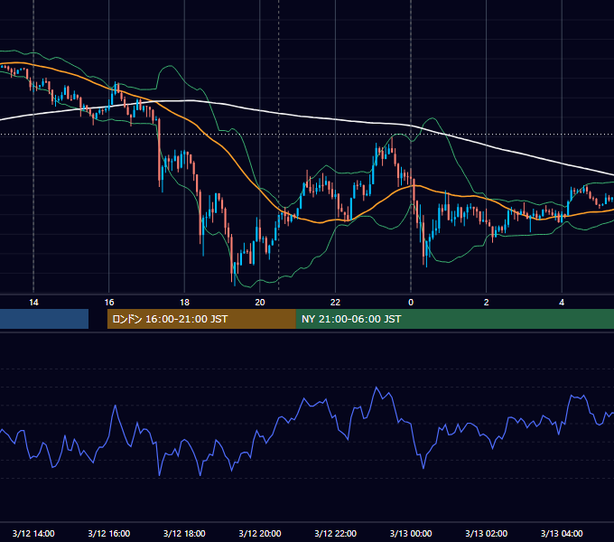Click hour label 22 on the upper axis
614x542 pixels.
coord(336,303)
